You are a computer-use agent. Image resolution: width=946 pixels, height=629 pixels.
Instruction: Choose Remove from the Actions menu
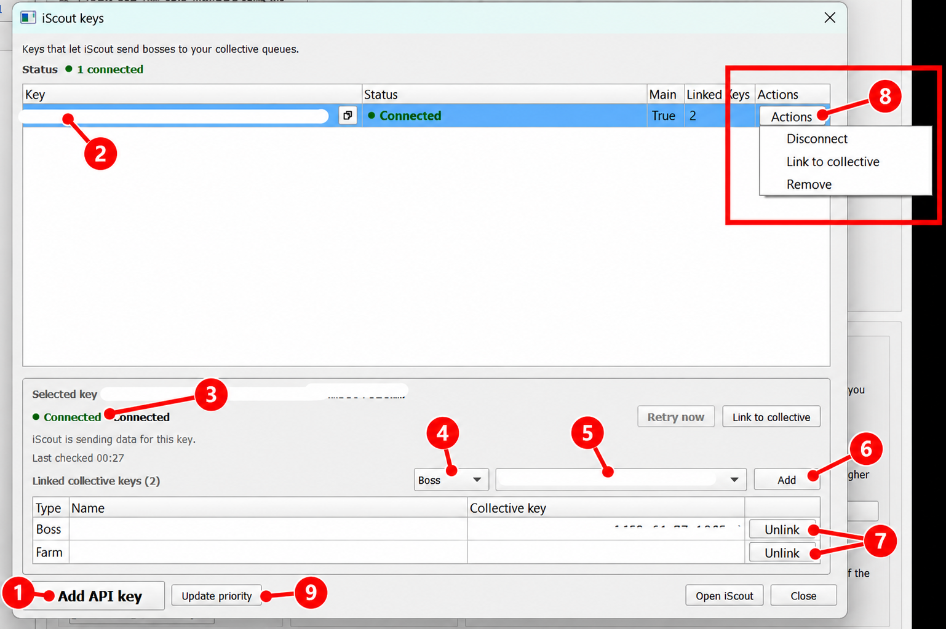809,184
